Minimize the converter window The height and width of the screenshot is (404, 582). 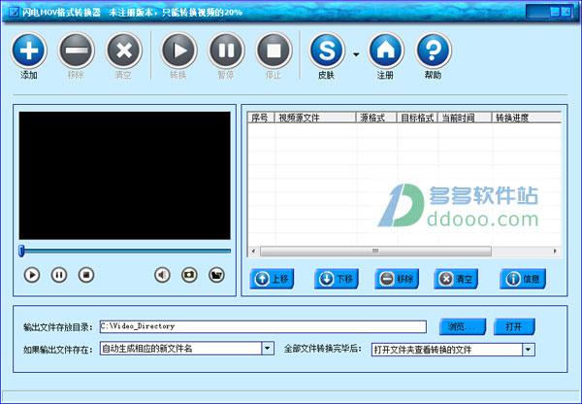point(555,12)
